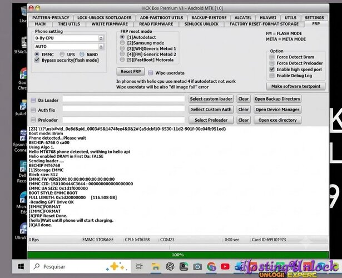This screenshot has width=342, height=278.
Task: Enable Force Detect Preloader option
Action: [x=272, y=63]
